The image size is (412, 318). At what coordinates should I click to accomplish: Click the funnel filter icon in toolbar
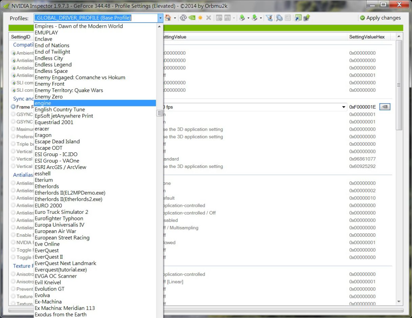click(269, 18)
